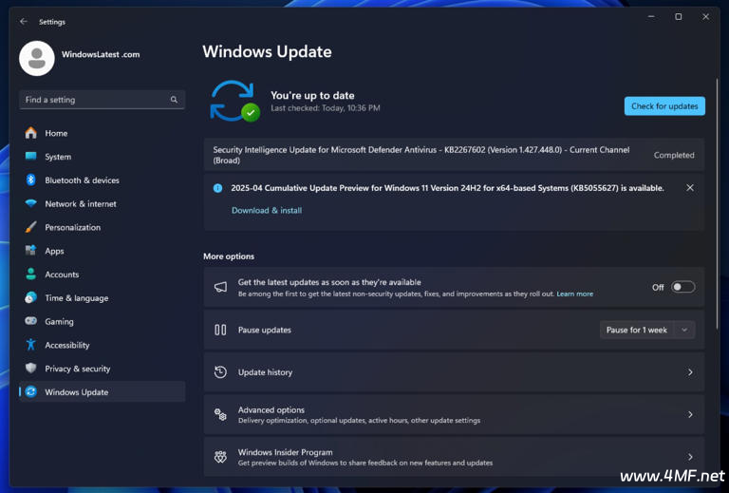Click the Home icon in sidebar
This screenshot has width=729, height=493.
click(31, 133)
